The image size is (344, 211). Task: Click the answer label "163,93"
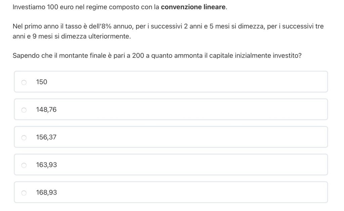[x=46, y=165]
